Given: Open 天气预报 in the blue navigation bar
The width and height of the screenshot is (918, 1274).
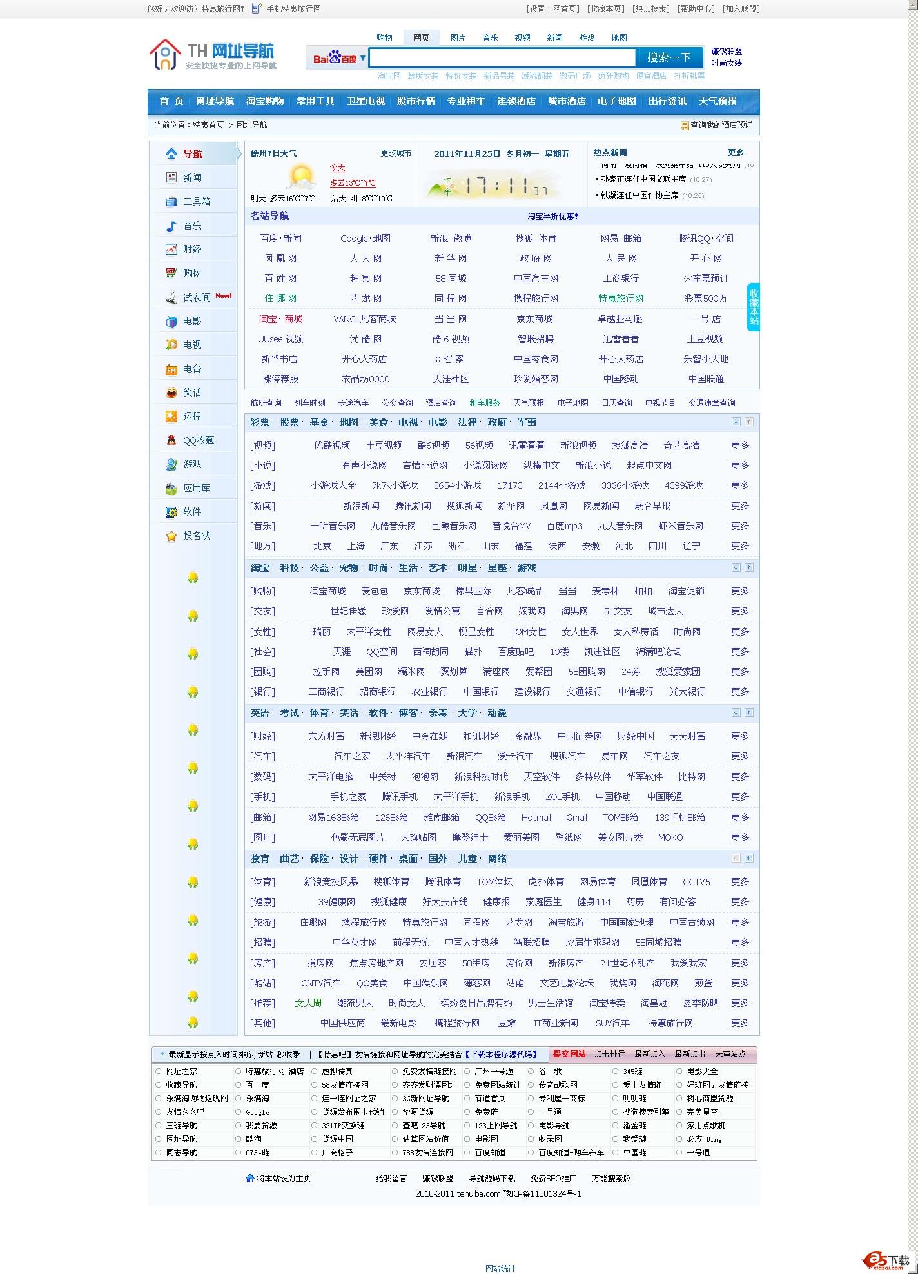Looking at the screenshot, I should tap(718, 101).
